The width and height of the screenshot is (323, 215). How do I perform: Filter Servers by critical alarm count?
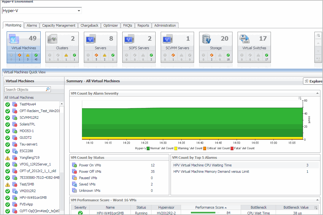tap(96, 57)
